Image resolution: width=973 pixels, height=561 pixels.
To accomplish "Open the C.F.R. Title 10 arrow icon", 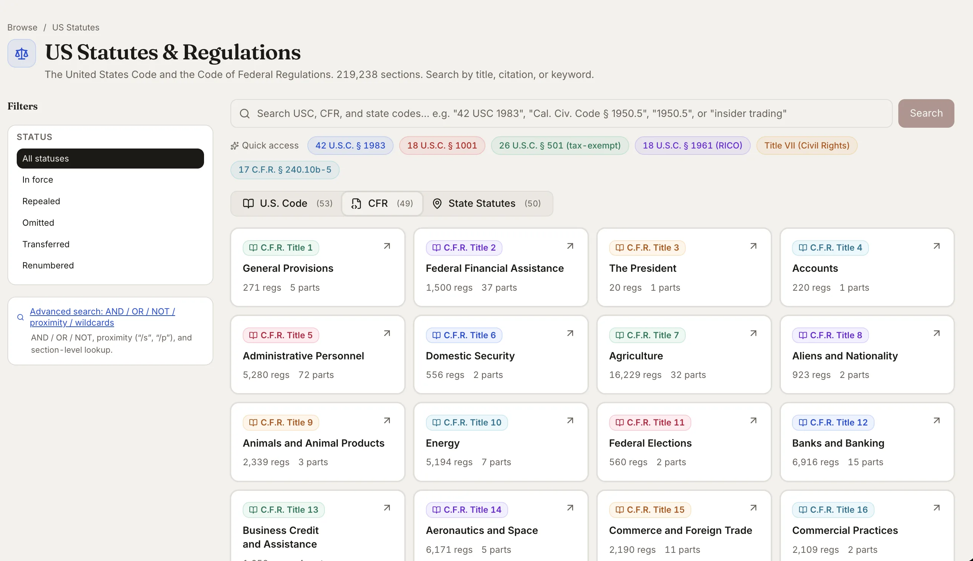I will tap(570, 421).
